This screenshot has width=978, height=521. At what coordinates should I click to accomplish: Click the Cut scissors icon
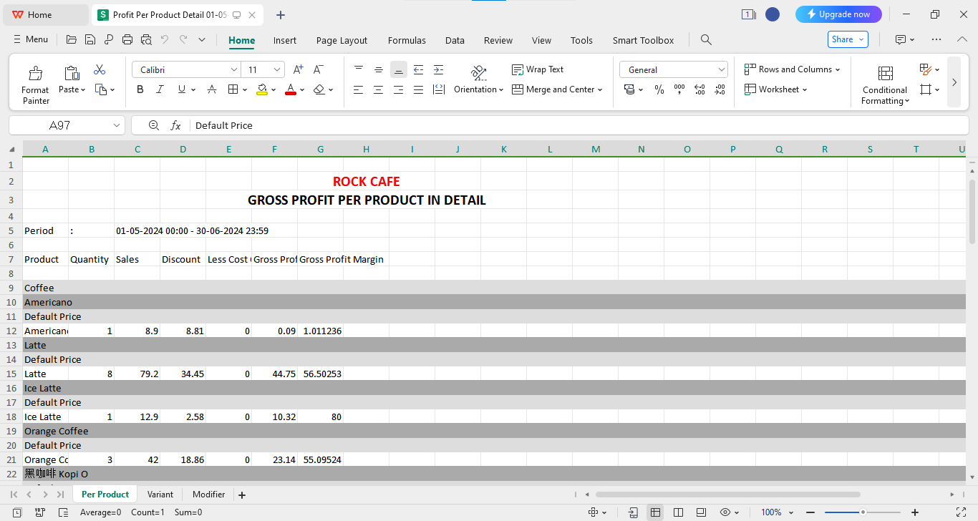click(x=100, y=69)
